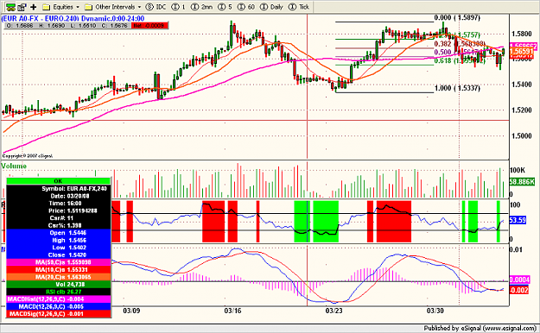This screenshot has height=333, width=540.
Task: Click the Open 1.5686 value in header
Action: (x=20, y=26)
